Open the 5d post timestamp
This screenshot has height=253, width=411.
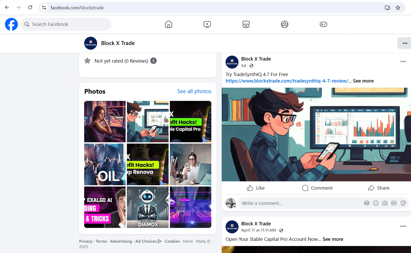point(243,66)
